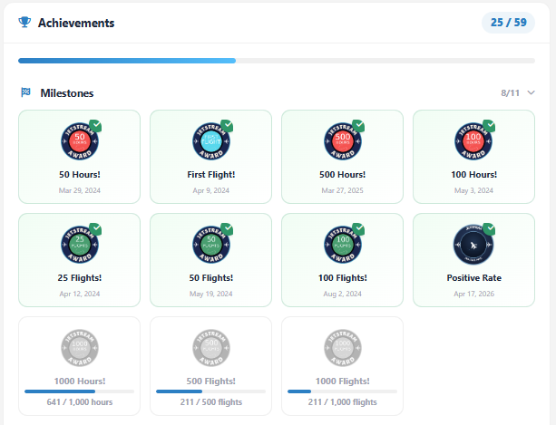Click the "50 Hours!" title text
The width and height of the screenshot is (556, 425).
pyautogui.click(x=80, y=175)
